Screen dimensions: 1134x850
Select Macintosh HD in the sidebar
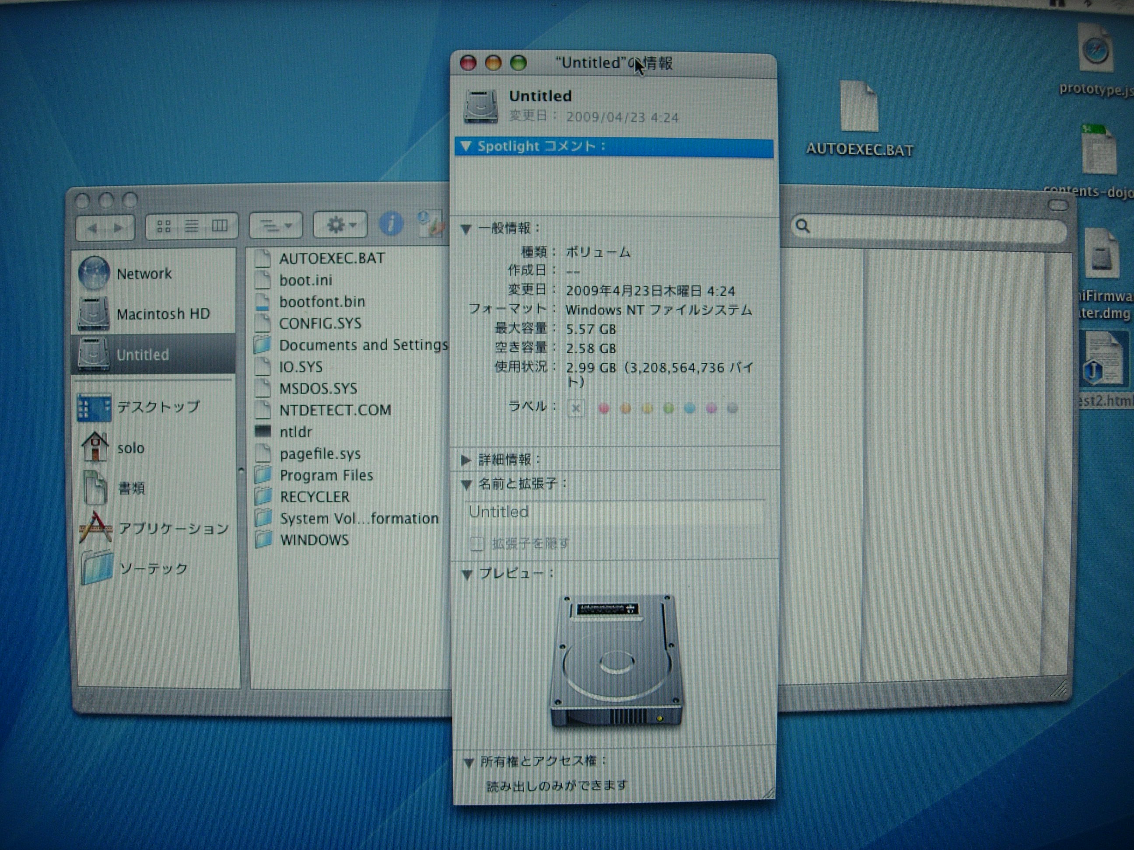[x=154, y=314]
